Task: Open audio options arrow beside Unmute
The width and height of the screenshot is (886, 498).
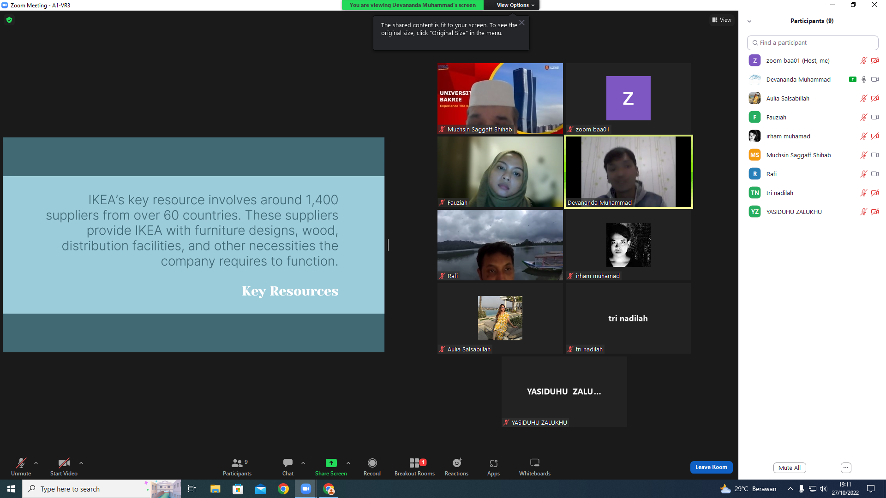Action: coord(36,463)
